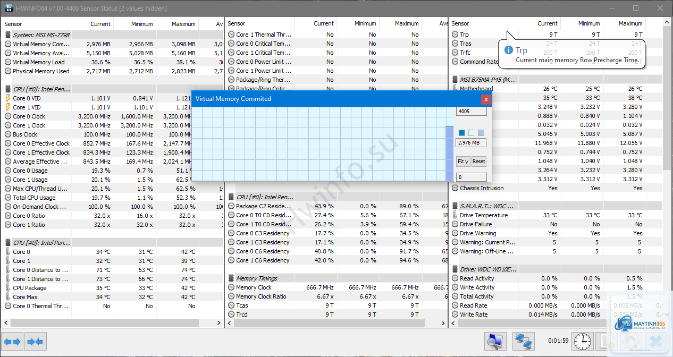Image resolution: width=673 pixels, height=357 pixels.
Task: Open the system summary monitor-magnifier icon
Action: (x=495, y=341)
